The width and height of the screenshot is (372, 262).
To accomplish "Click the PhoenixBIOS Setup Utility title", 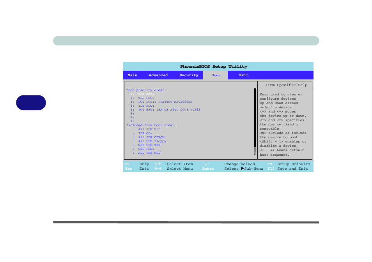I will [x=214, y=67].
